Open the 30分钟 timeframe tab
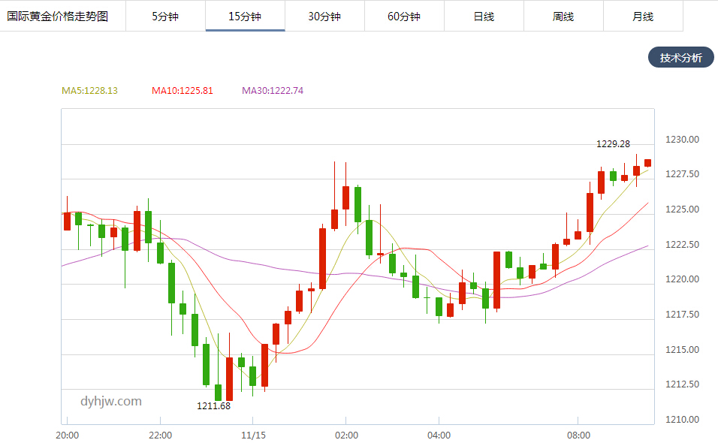Screen dimensions: 718x443 tap(324, 16)
